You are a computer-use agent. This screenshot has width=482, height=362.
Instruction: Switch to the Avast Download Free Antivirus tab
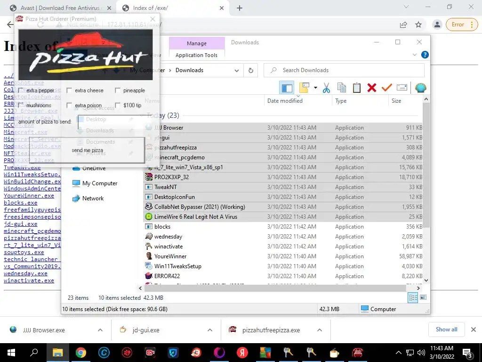pos(60,8)
